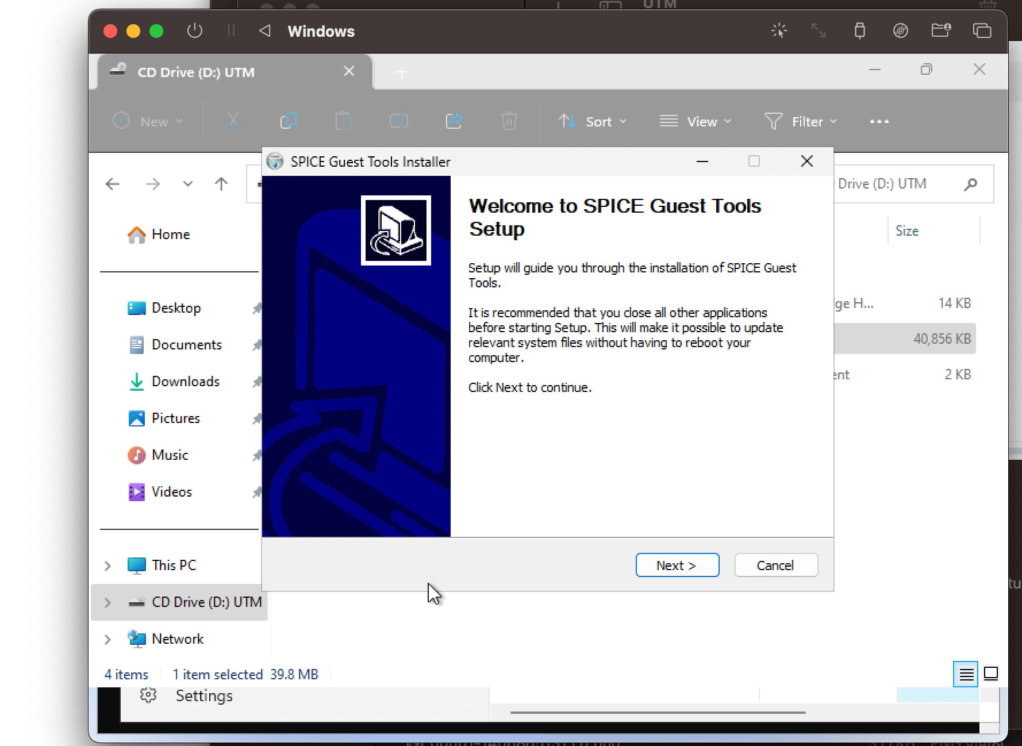Click the Share icon in Explorer toolbar
The width and height of the screenshot is (1022, 746).
pyautogui.click(x=454, y=121)
